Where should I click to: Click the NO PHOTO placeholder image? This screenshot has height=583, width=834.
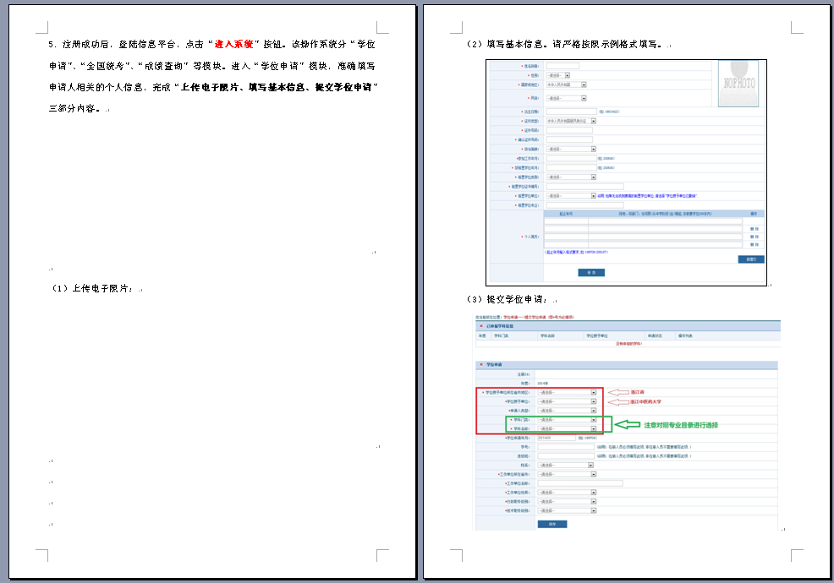pyautogui.click(x=738, y=84)
